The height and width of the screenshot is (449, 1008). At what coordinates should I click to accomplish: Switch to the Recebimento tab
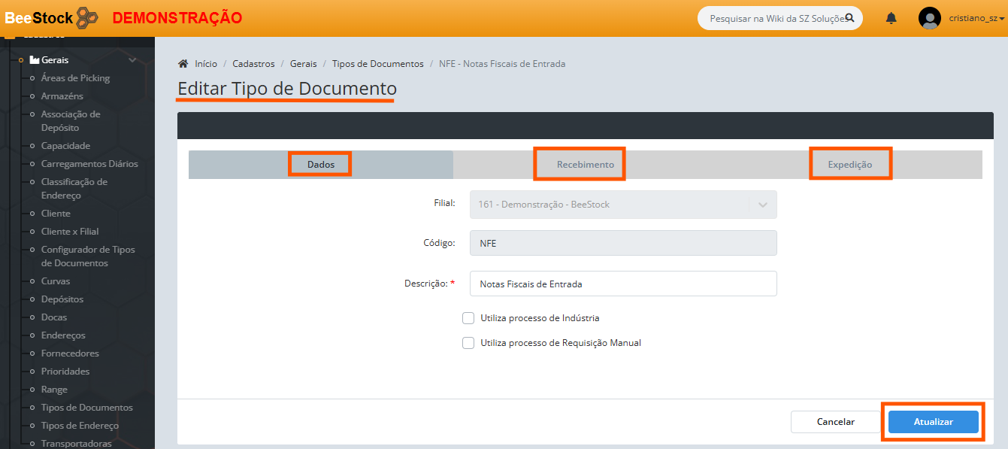coord(585,165)
